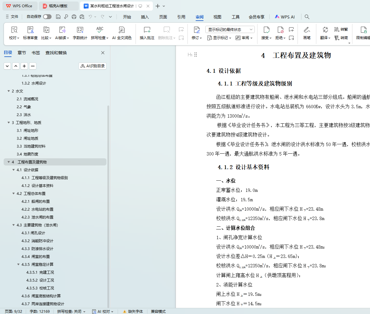Collapse the 4.3.5 闸室稳定计算 outline node
Image resolution: width=370 pixels, height=314 pixels.
18,265
